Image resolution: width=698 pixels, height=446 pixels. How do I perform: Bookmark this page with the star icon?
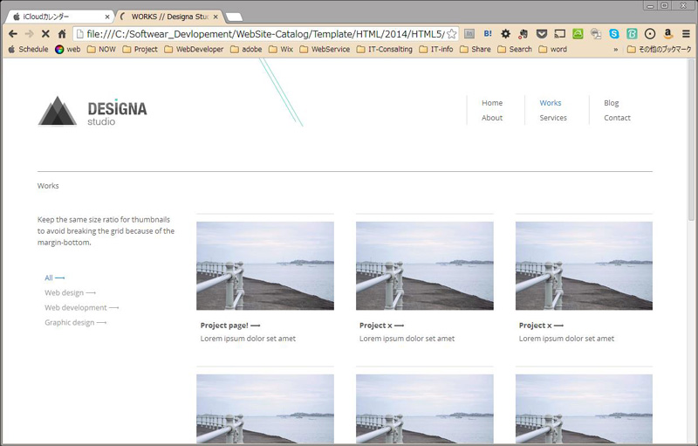[451, 34]
